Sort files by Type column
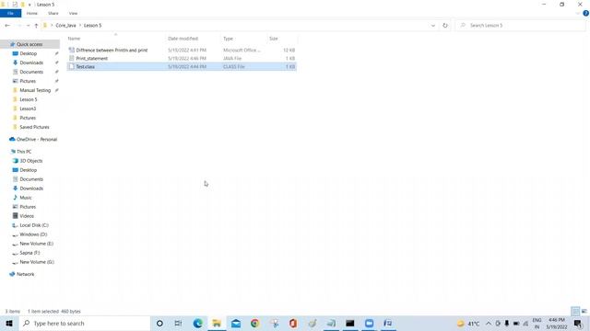 [228, 39]
